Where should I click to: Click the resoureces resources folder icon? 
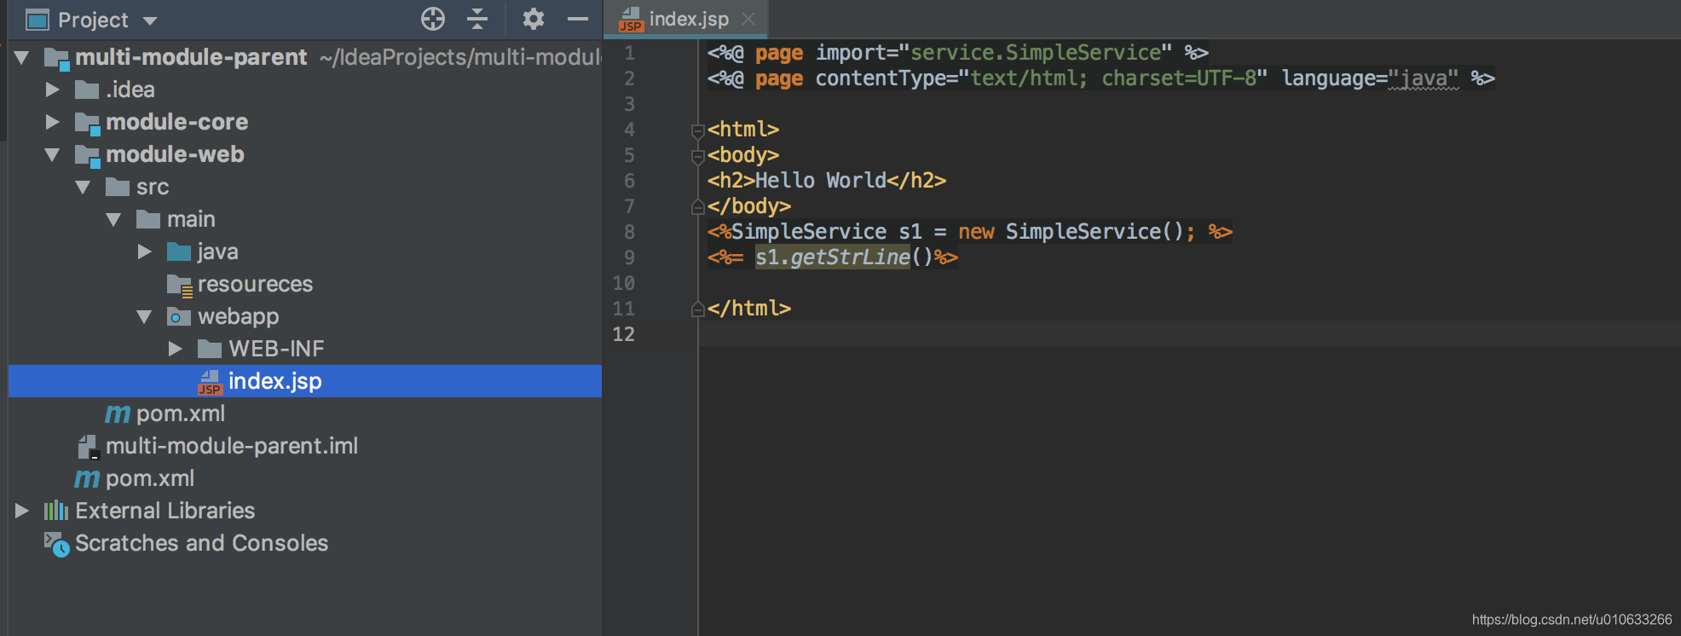[179, 285]
